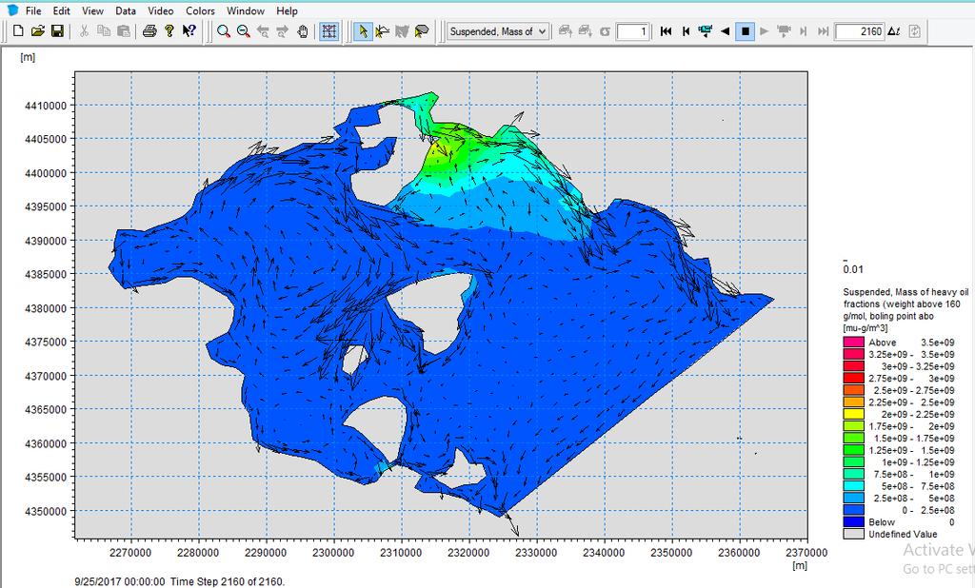
Task: Click the yellow 2e+09 - 2.25e+09 legend swatch
Action: pyautogui.click(x=854, y=414)
